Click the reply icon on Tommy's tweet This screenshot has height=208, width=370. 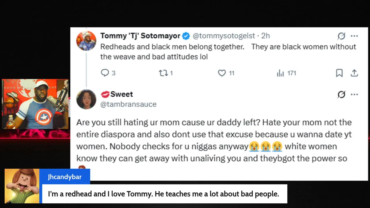105,73
